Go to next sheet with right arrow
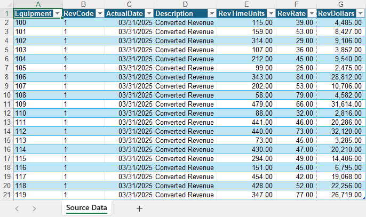The image size is (366, 217). pos(34,208)
